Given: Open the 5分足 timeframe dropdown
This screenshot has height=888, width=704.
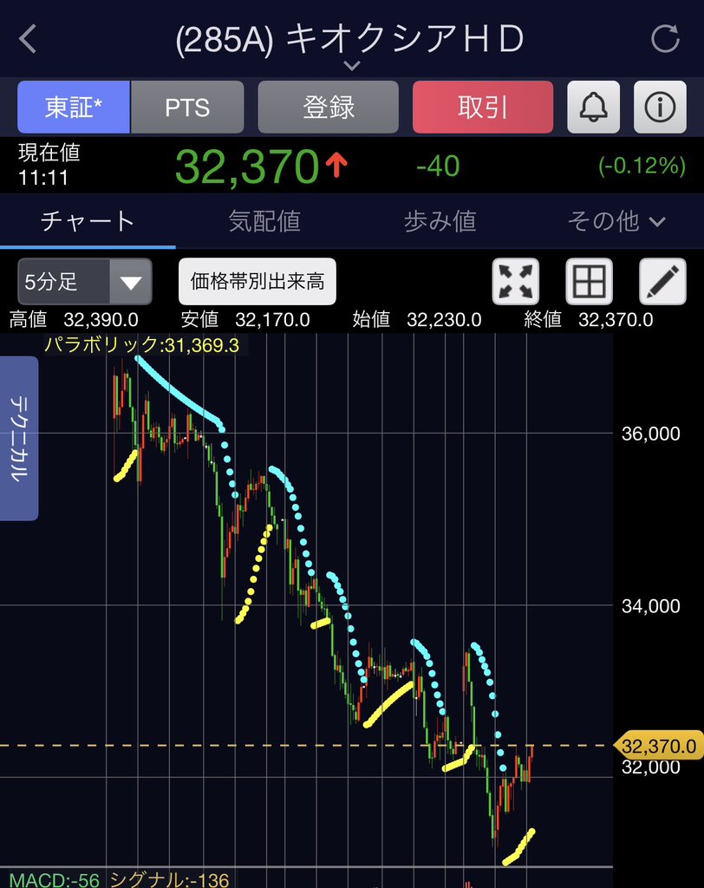Looking at the screenshot, I should pyautogui.click(x=82, y=282).
